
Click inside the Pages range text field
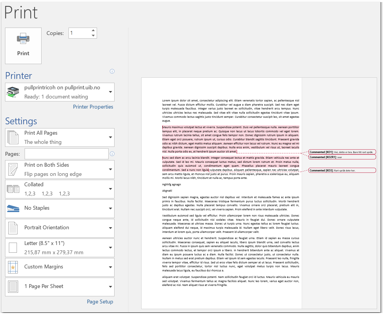66,154
